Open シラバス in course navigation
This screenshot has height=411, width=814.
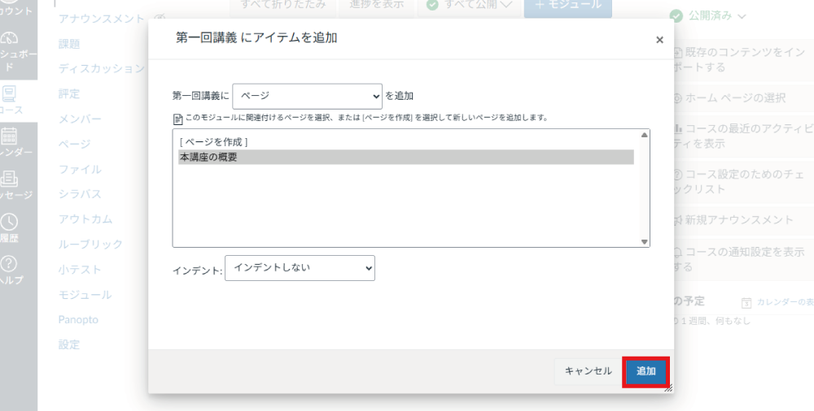(x=80, y=194)
